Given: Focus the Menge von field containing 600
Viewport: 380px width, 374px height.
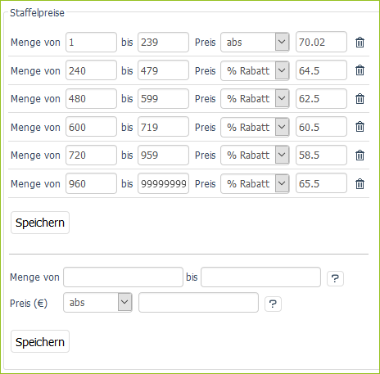Looking at the screenshot, I should pos(91,127).
